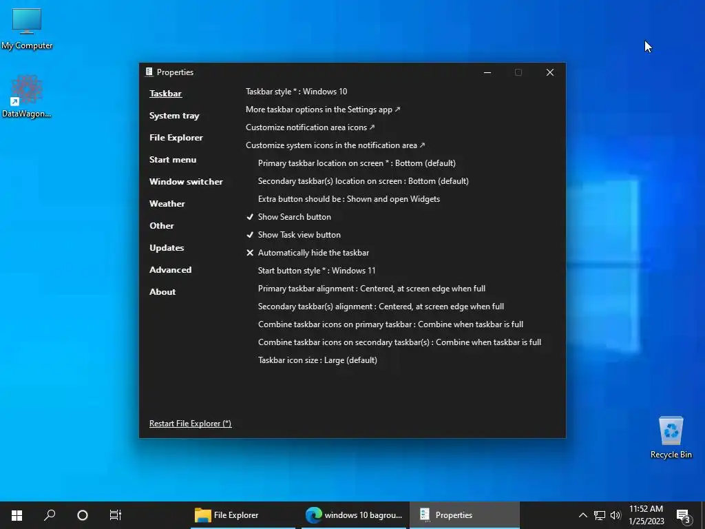
Task: Open File Explorer taskbar button
Action: coord(243,515)
